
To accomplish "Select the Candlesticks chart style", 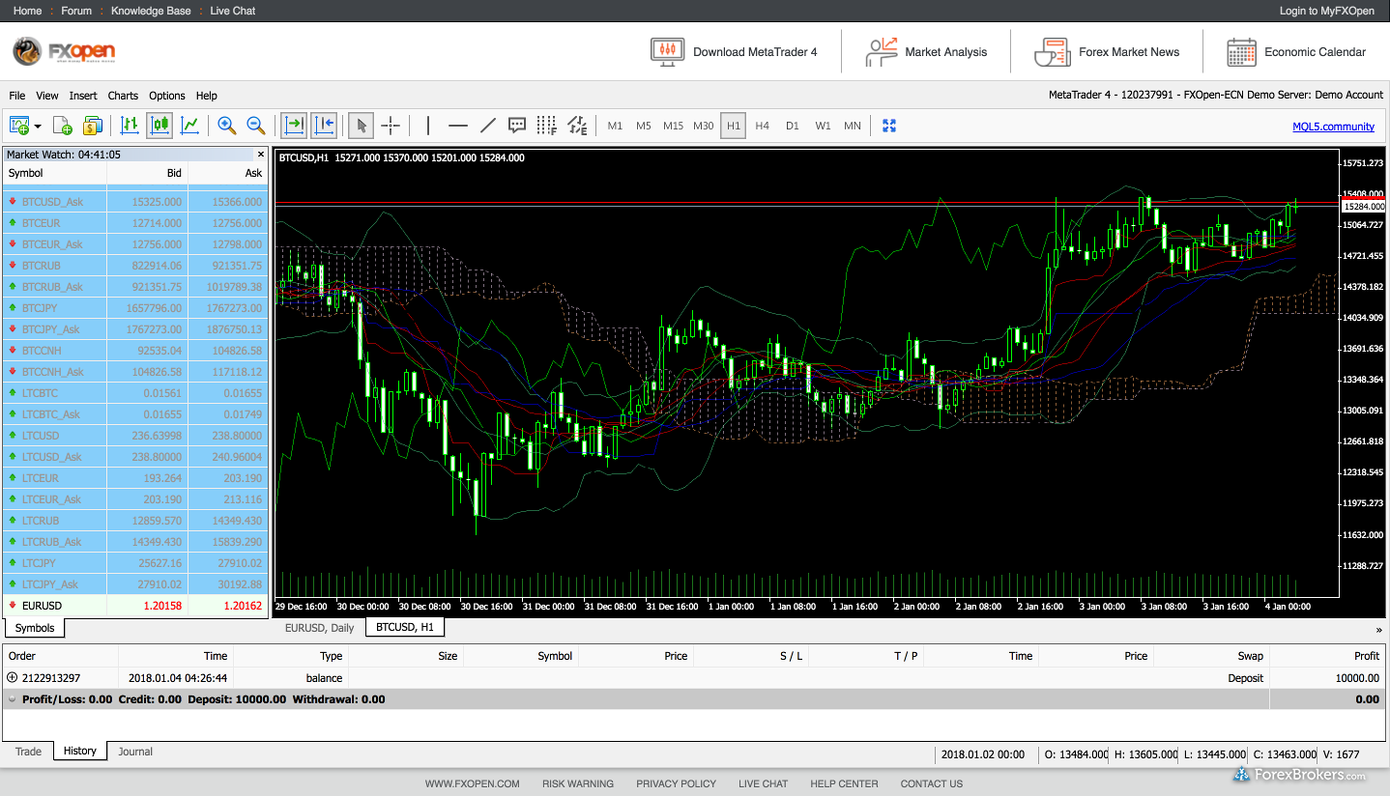I will click(159, 125).
